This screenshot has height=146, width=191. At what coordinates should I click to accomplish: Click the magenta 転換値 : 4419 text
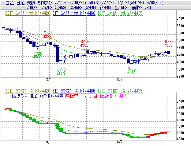[113, 96]
